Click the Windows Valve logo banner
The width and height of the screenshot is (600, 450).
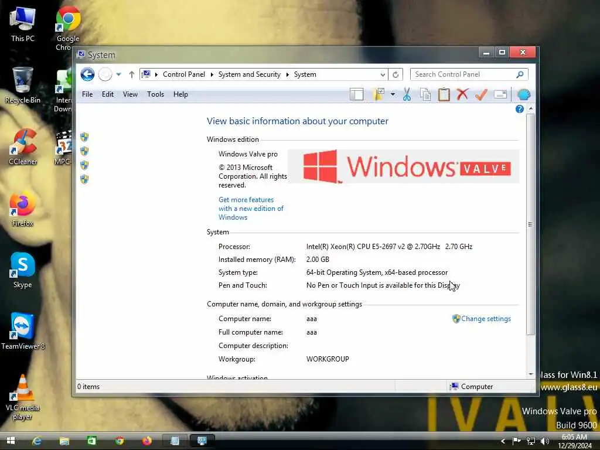click(403, 167)
